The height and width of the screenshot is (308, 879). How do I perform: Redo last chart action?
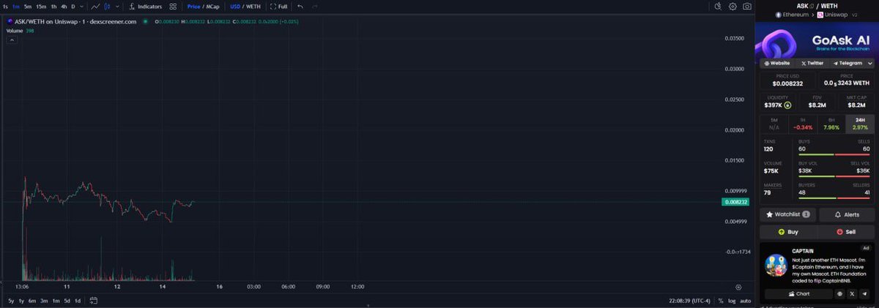pos(315,7)
